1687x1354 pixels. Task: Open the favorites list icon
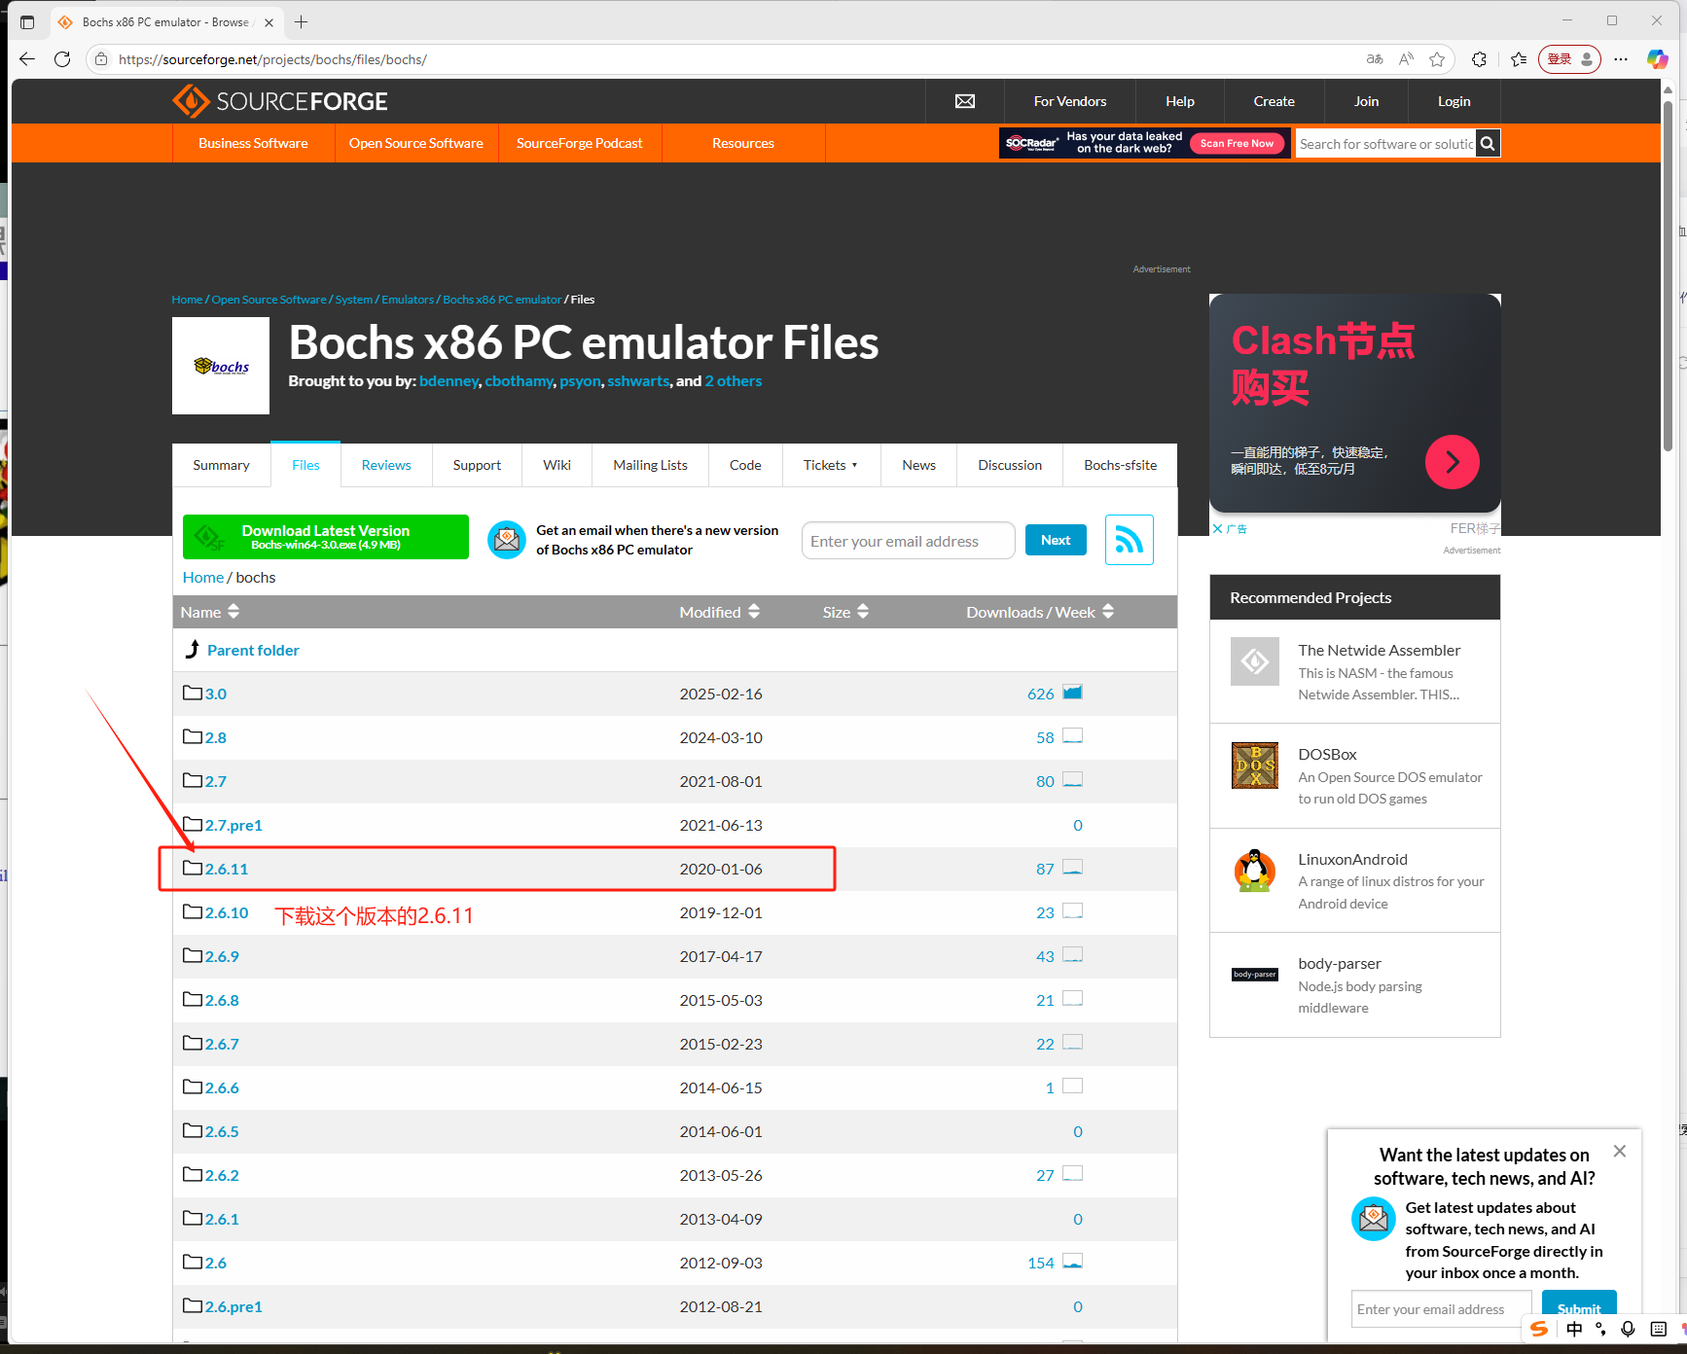click(1519, 59)
